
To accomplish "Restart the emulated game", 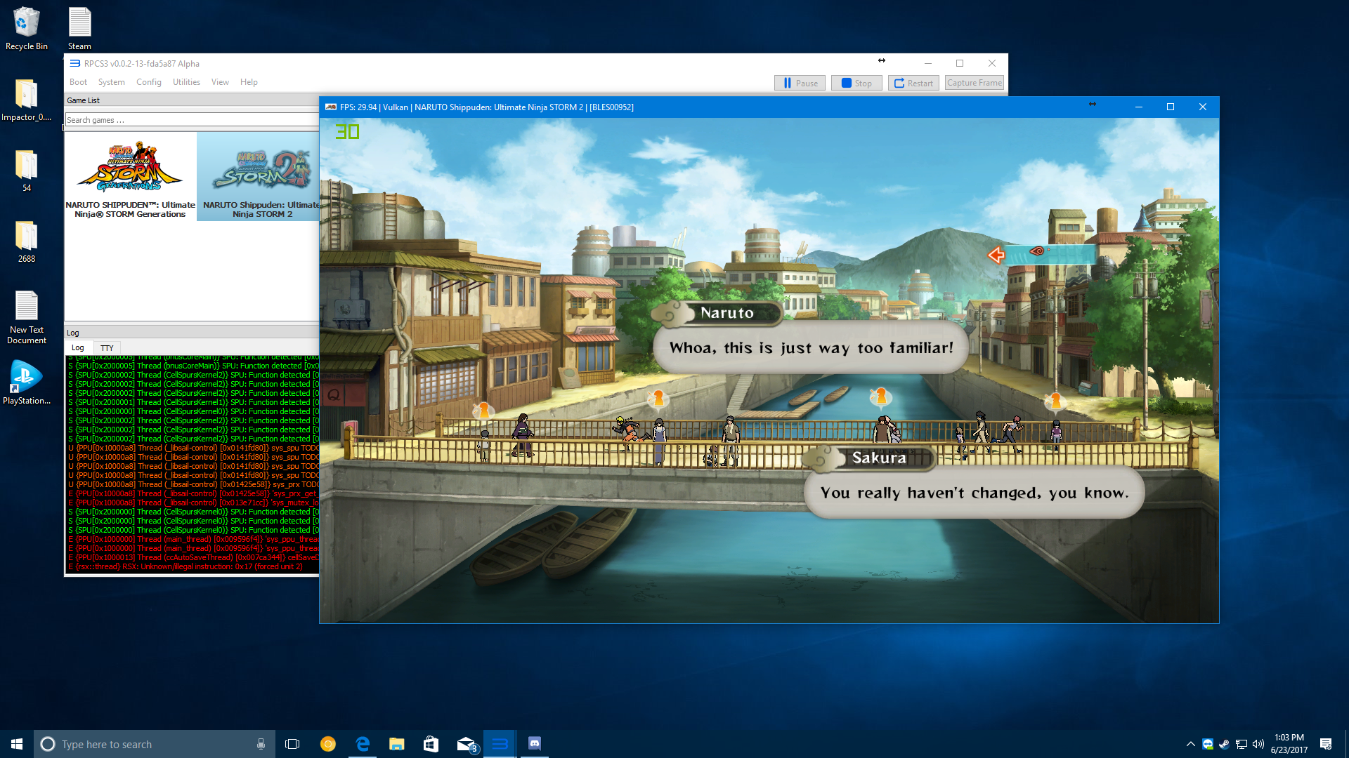I will [913, 83].
